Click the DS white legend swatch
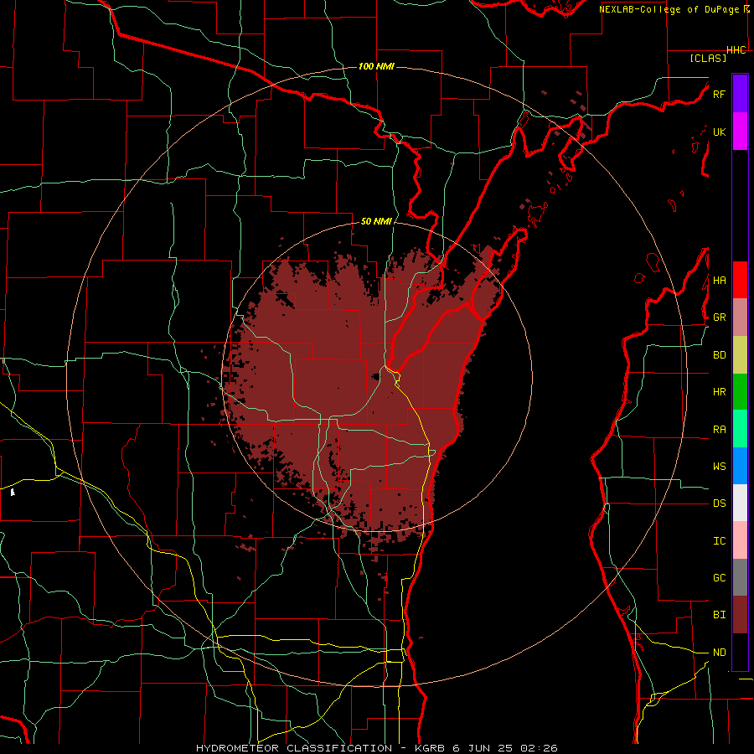 click(x=740, y=503)
